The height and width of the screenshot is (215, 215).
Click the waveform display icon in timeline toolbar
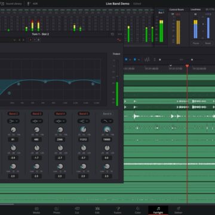(x=148, y=60)
